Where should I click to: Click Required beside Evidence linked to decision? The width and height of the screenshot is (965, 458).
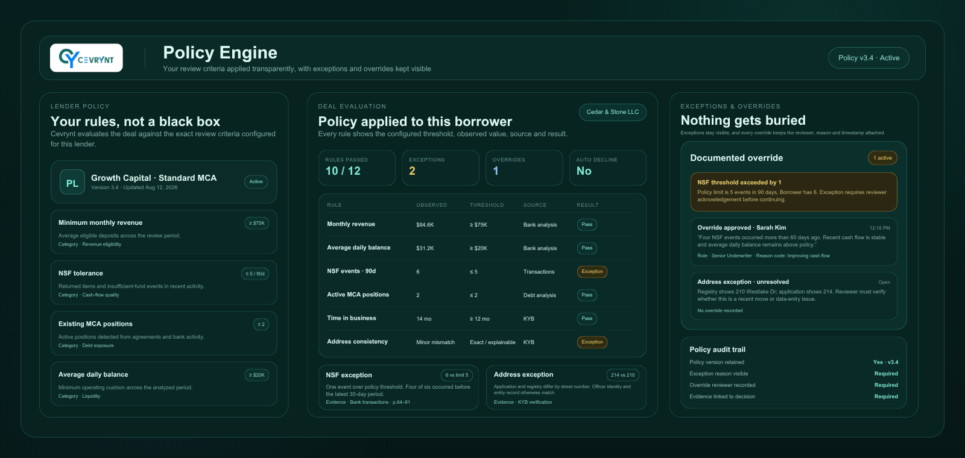[886, 397]
